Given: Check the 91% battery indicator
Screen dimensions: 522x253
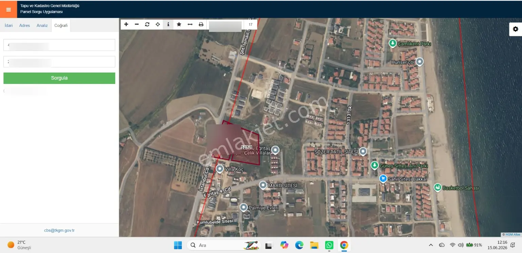Looking at the screenshot, I should tap(474, 245).
